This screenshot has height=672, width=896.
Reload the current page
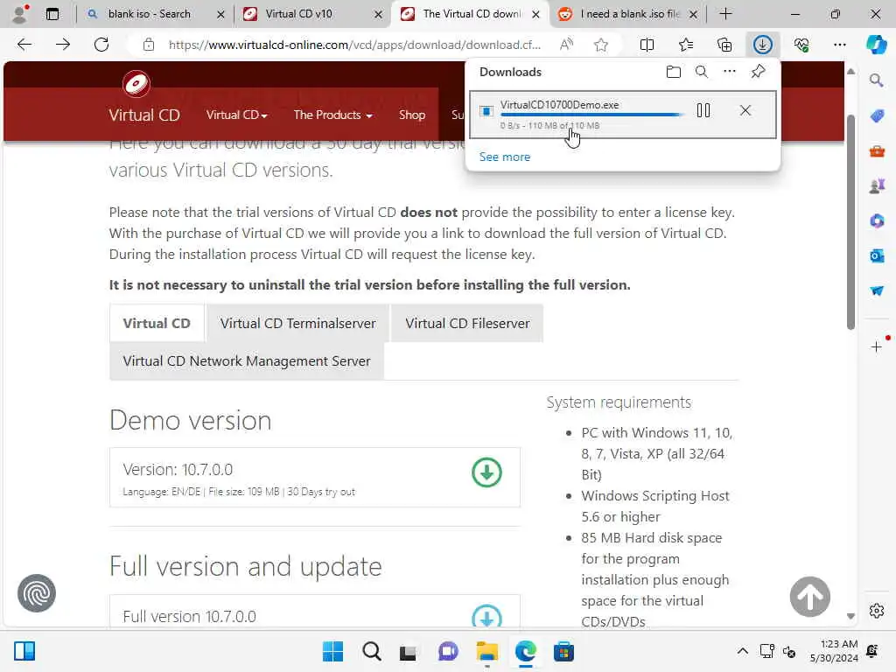101,45
